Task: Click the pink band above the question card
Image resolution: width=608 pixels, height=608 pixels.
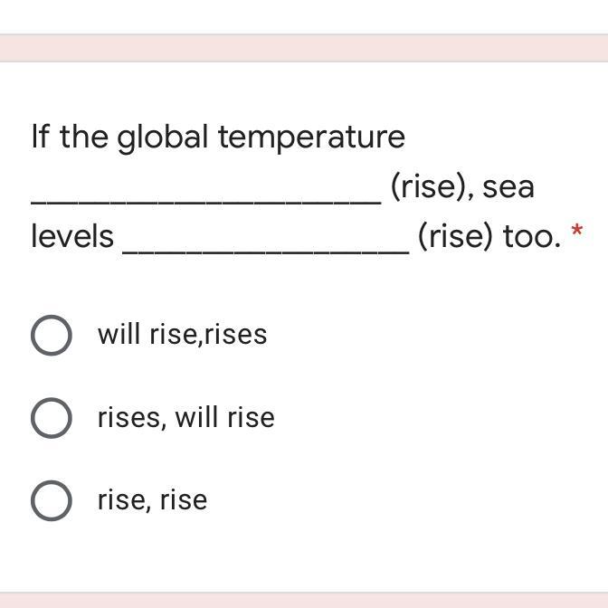Action: (304, 48)
